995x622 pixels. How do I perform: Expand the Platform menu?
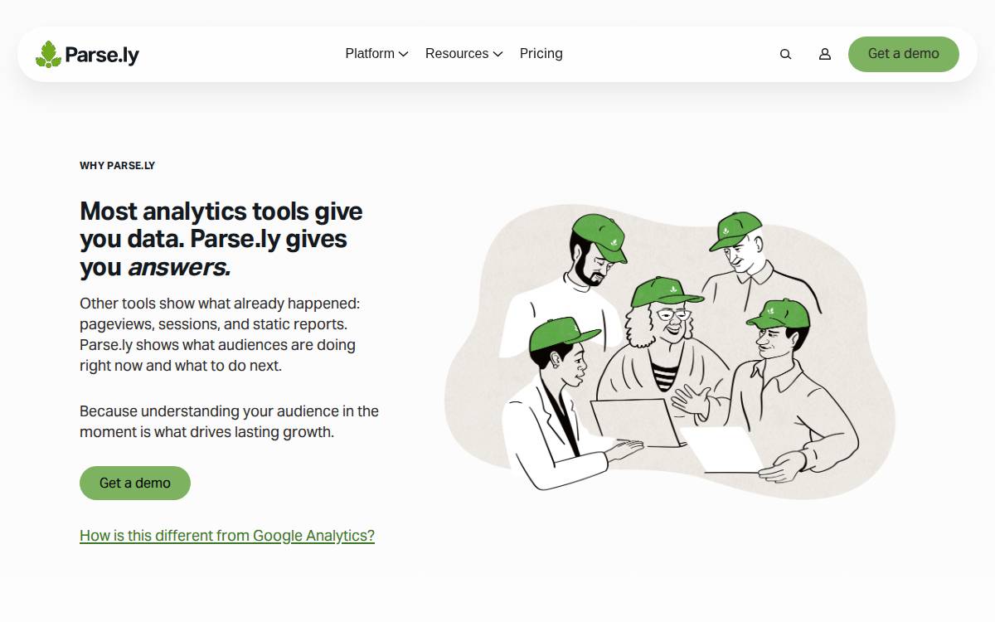[376, 53]
